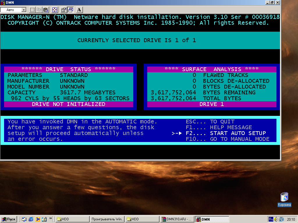This screenshot has height=223, width=298.
Task: Open font settings with the A icon
Action: 79,10
